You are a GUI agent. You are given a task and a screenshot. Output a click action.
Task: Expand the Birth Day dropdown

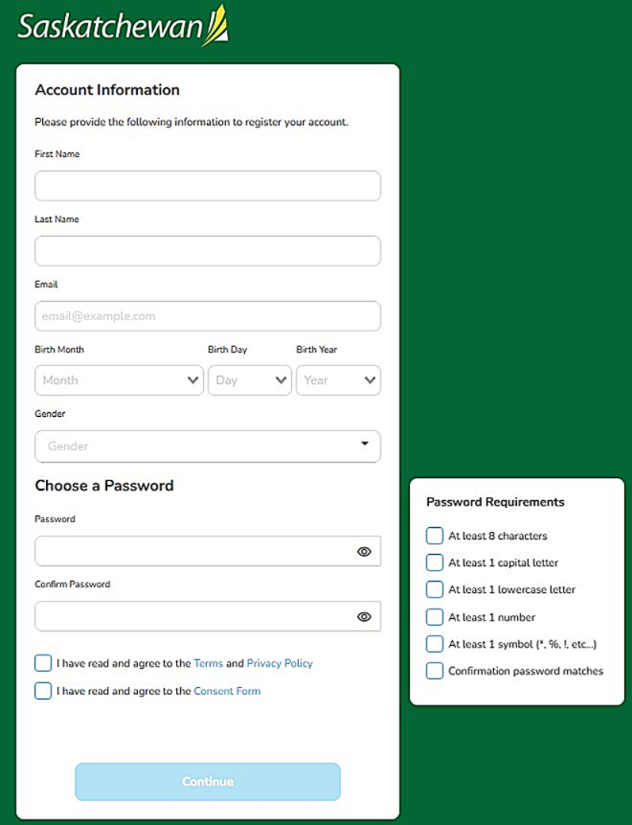pos(249,380)
